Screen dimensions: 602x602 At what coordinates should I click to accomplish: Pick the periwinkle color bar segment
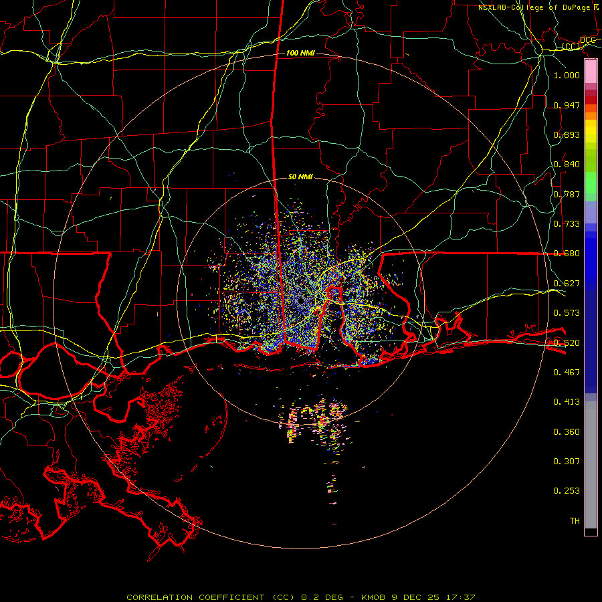(591, 212)
